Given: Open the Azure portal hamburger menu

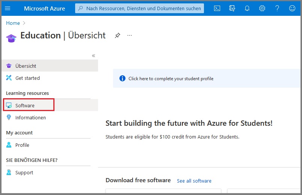Looking at the screenshot, I should tap(8, 8).
